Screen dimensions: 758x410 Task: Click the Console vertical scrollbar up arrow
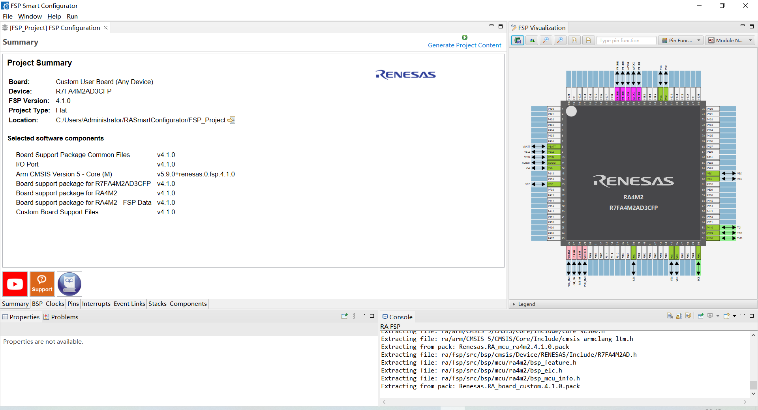click(753, 335)
